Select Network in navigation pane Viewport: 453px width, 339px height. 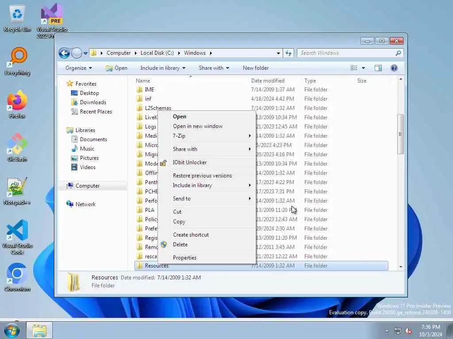81,204
